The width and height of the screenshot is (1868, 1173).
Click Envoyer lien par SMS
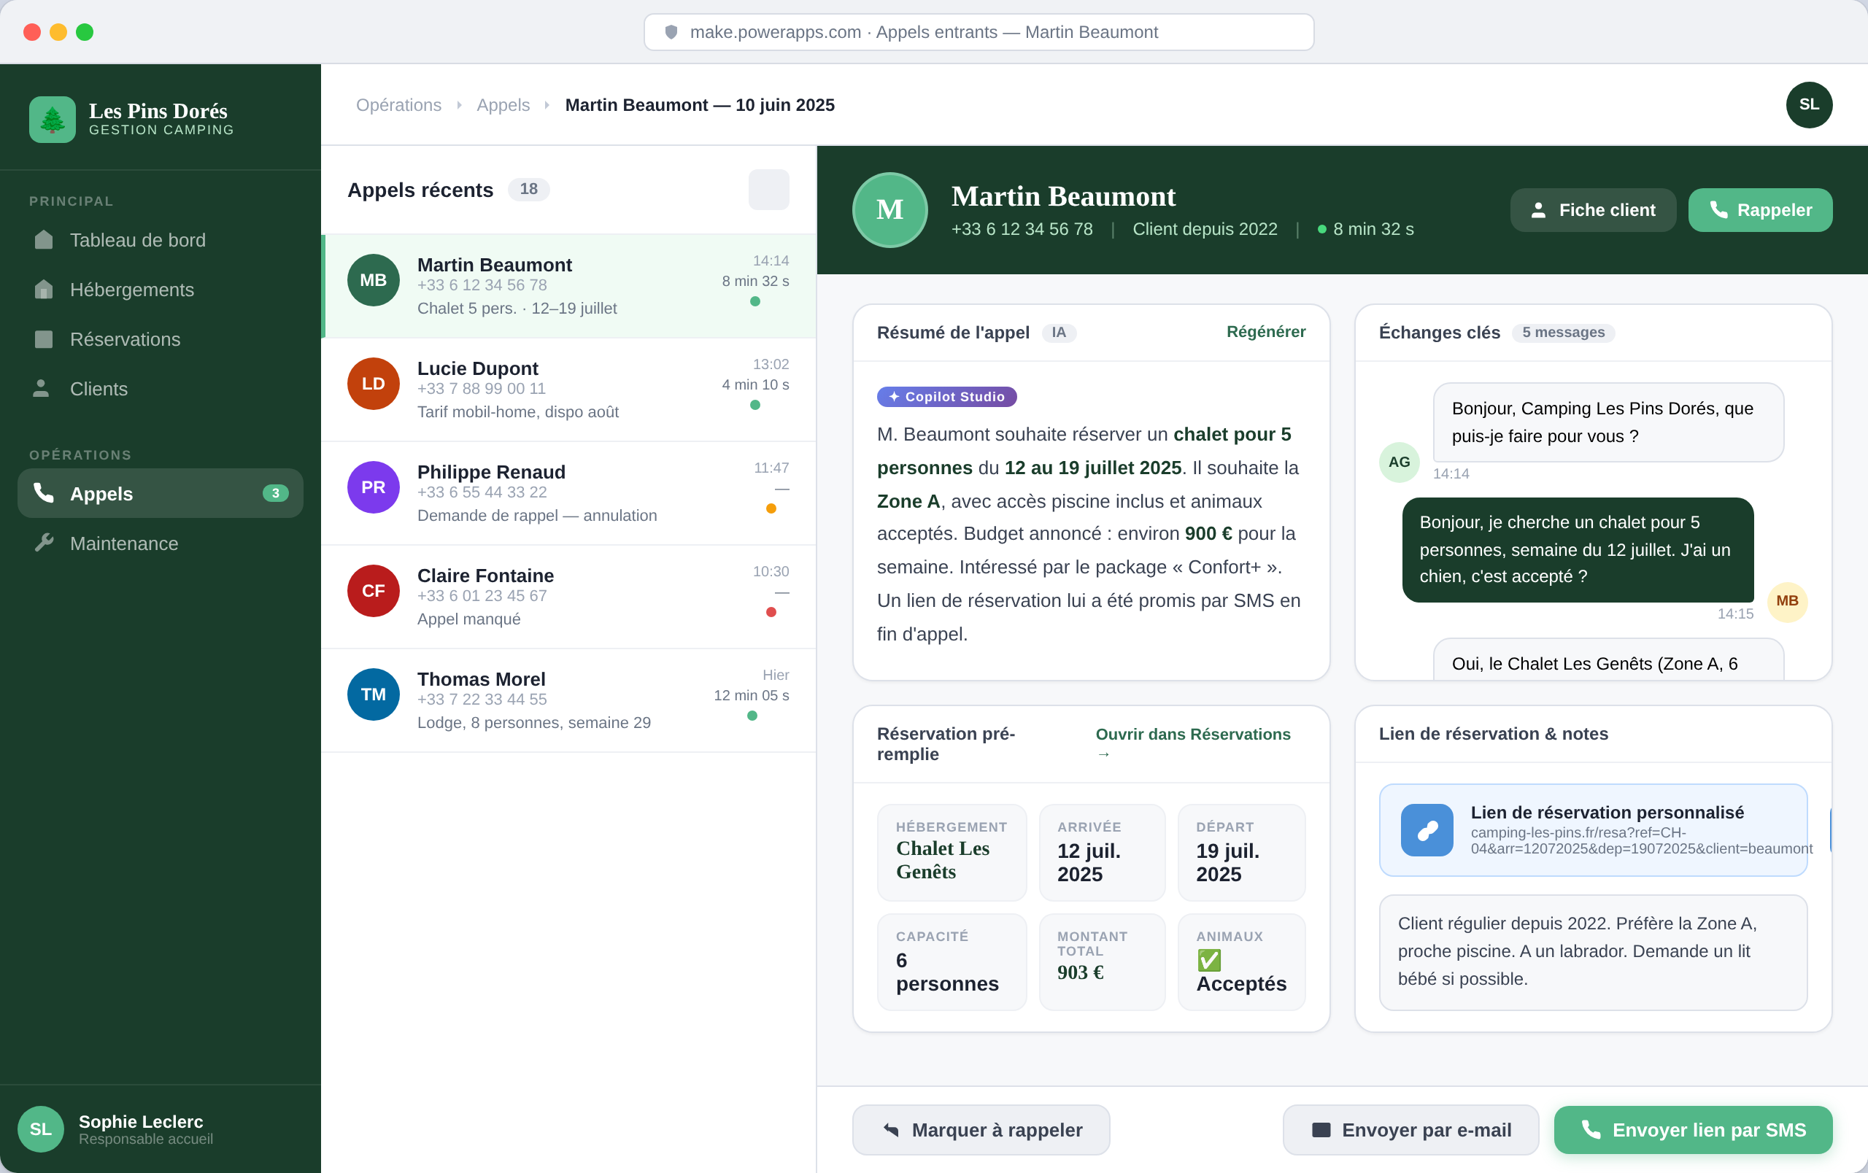click(1692, 1129)
